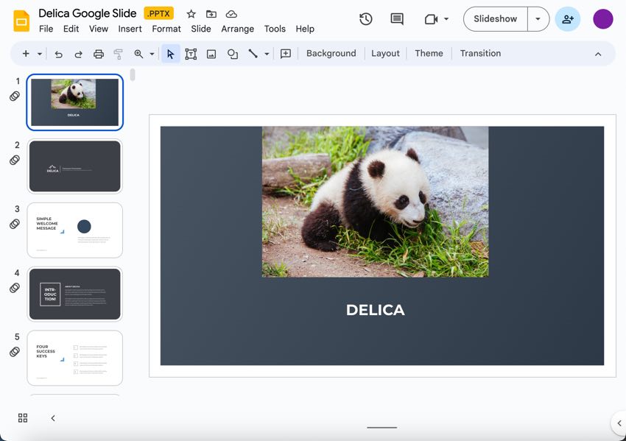Select slide 3 thumbnail
Image resolution: width=626 pixels, height=441 pixels.
(74, 230)
